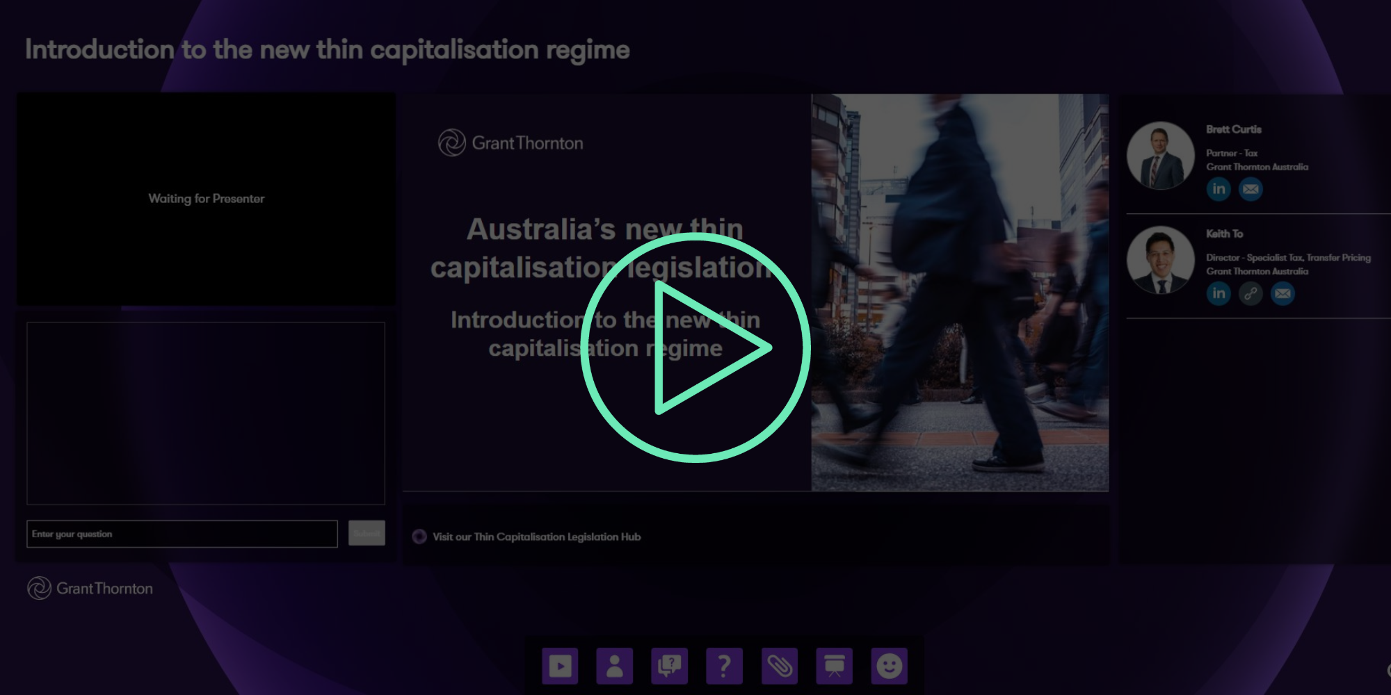This screenshot has width=1391, height=695.
Task: Email Brett Curtis via envelope icon
Action: [x=1251, y=189]
